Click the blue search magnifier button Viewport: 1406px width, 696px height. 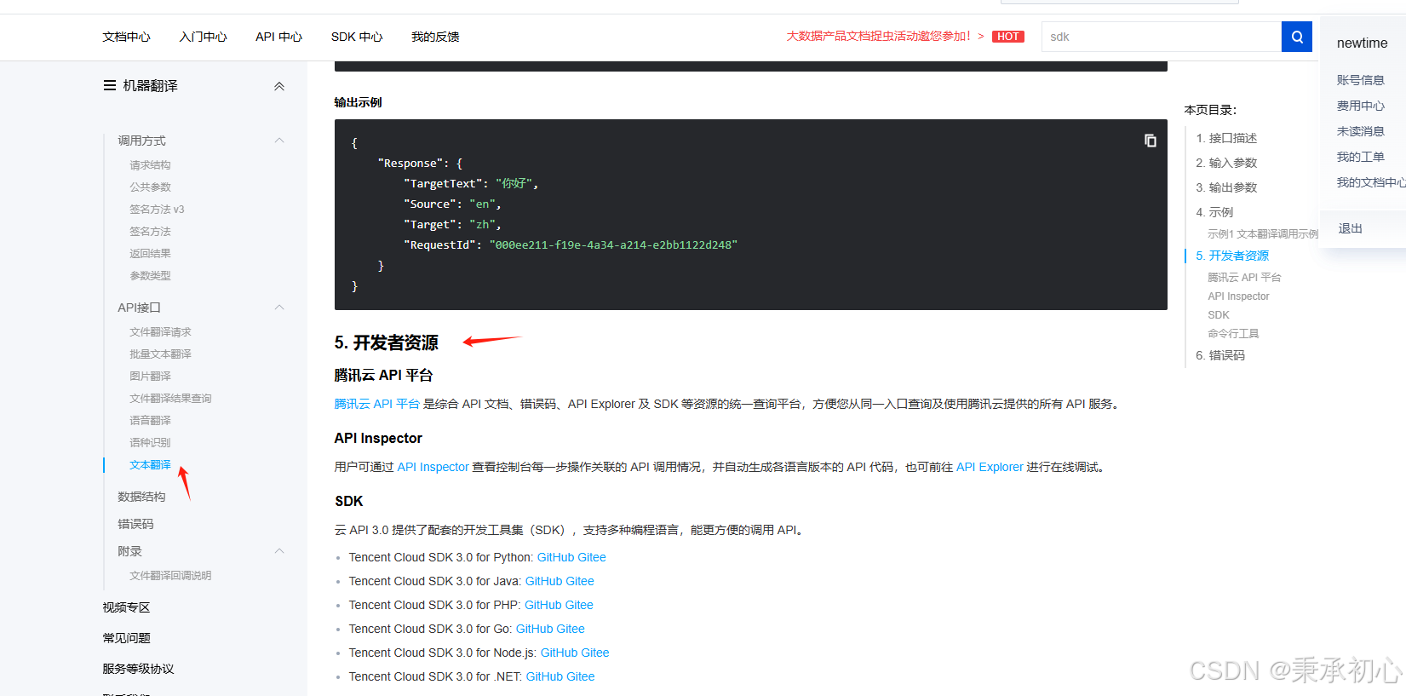coord(1296,37)
